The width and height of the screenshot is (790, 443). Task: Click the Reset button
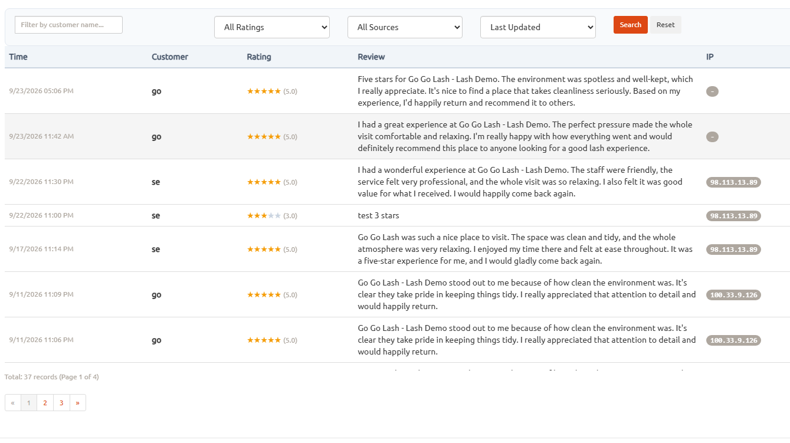tap(666, 25)
